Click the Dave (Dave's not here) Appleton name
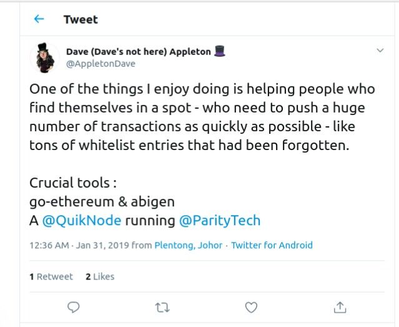 139,52
